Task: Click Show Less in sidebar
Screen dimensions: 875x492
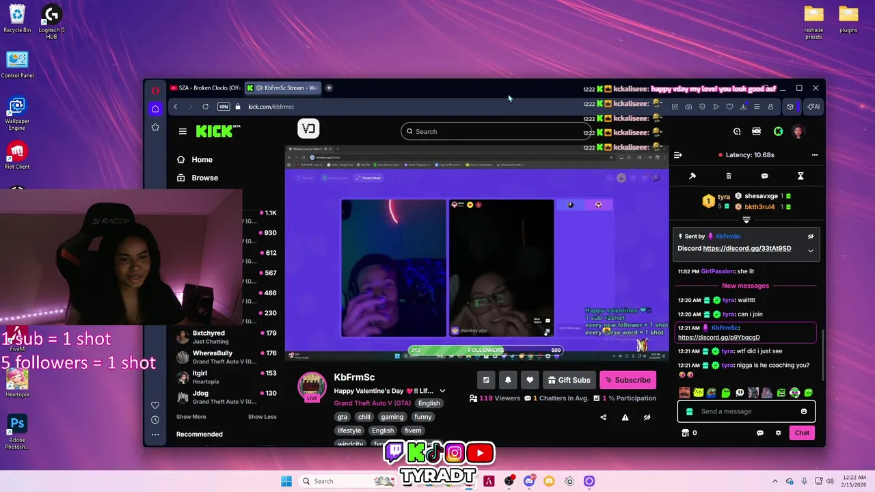Action: click(x=262, y=417)
